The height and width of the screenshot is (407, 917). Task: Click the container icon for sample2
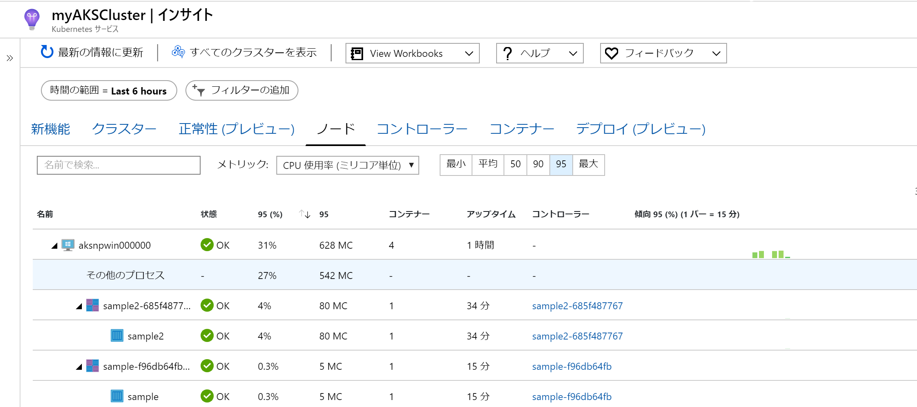pyautogui.click(x=117, y=336)
